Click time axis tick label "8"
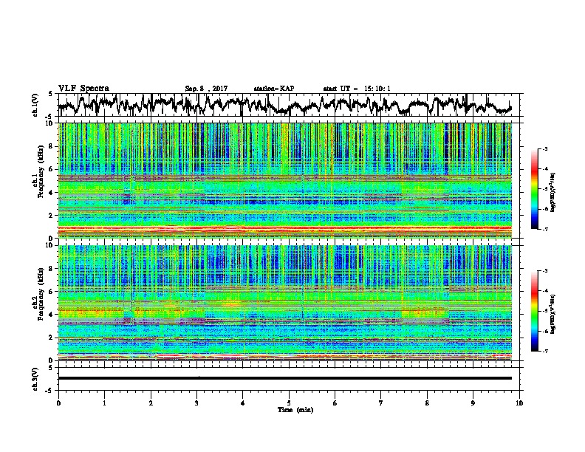The height and width of the screenshot is (452, 585). point(427,403)
